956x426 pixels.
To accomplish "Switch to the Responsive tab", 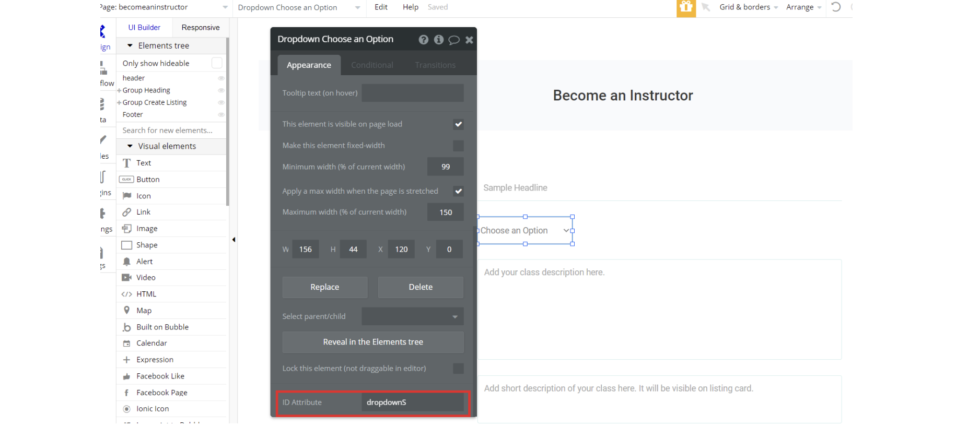I will coord(200,28).
